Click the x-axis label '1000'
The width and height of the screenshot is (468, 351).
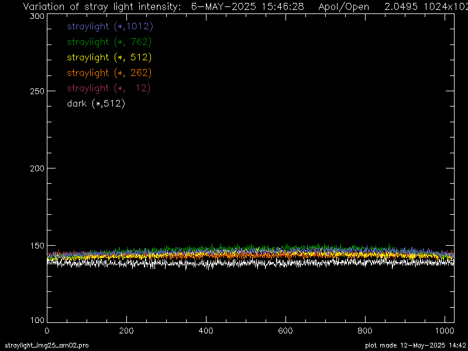pos(445,331)
